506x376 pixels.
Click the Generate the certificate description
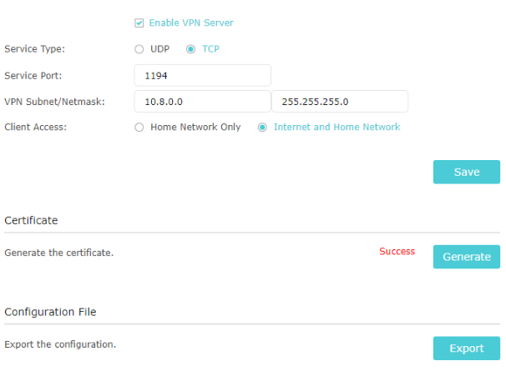point(59,253)
